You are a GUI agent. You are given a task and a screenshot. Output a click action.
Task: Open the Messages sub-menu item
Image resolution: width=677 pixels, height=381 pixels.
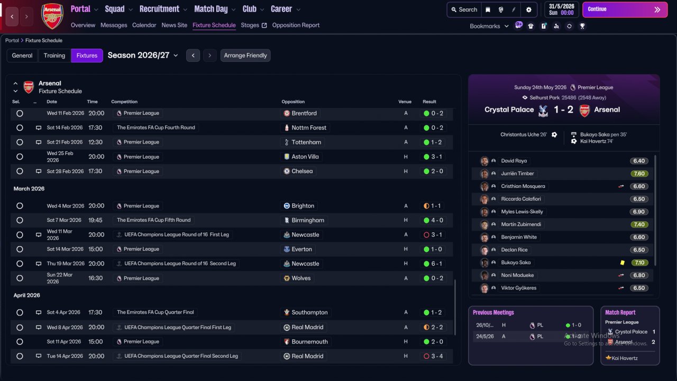114,25
